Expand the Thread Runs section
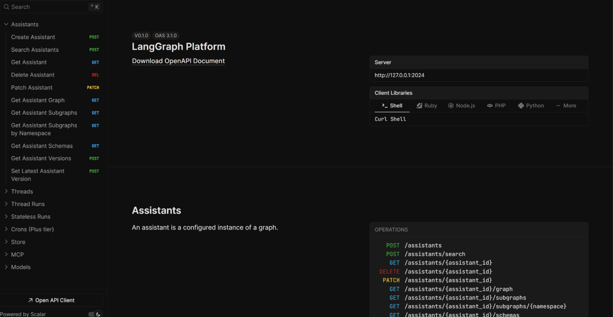The width and height of the screenshot is (613, 317). (x=6, y=204)
